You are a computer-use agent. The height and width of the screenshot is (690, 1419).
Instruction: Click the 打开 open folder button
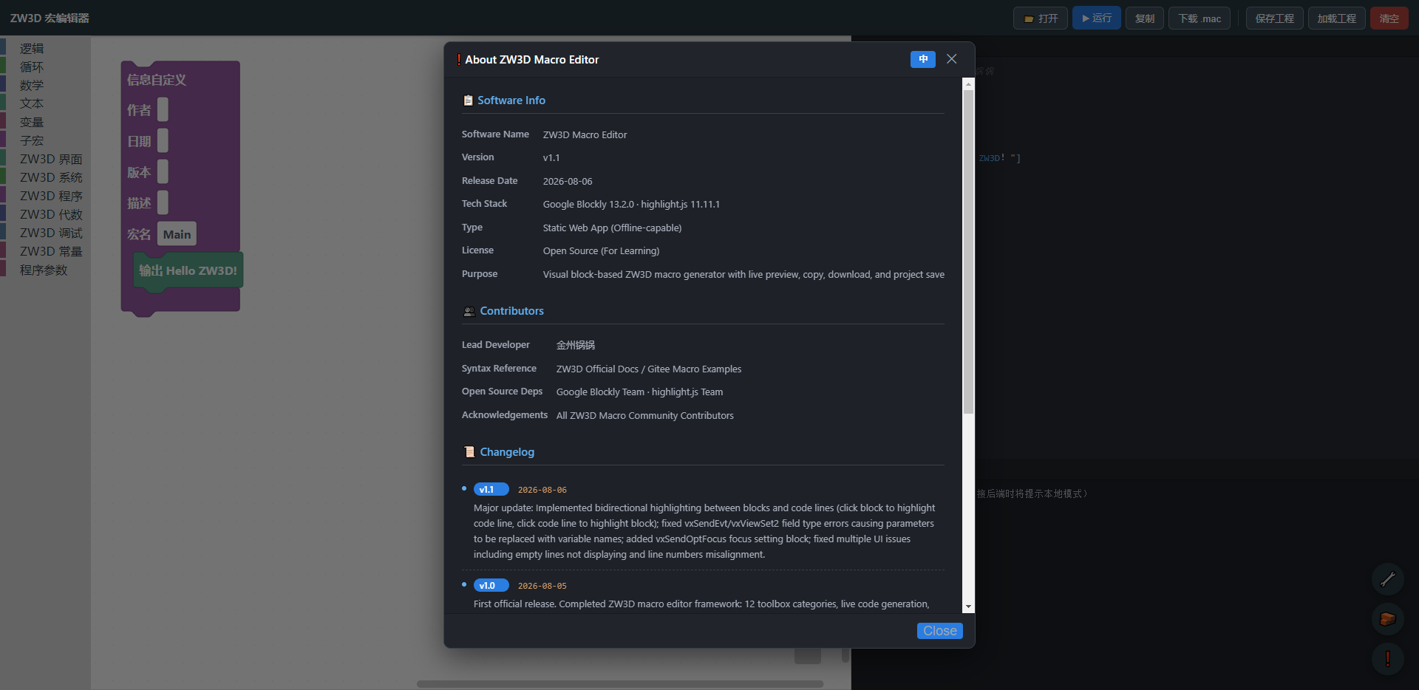click(1041, 18)
